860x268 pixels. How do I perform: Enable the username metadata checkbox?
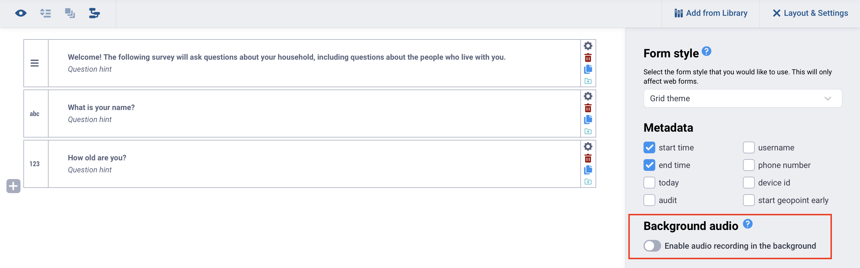[749, 147]
